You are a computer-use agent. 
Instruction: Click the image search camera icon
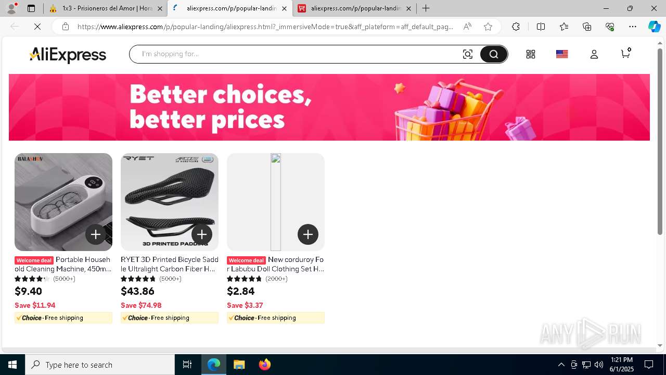click(468, 54)
